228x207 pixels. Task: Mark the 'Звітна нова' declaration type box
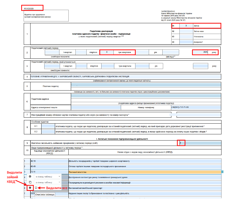click(x=186, y=31)
